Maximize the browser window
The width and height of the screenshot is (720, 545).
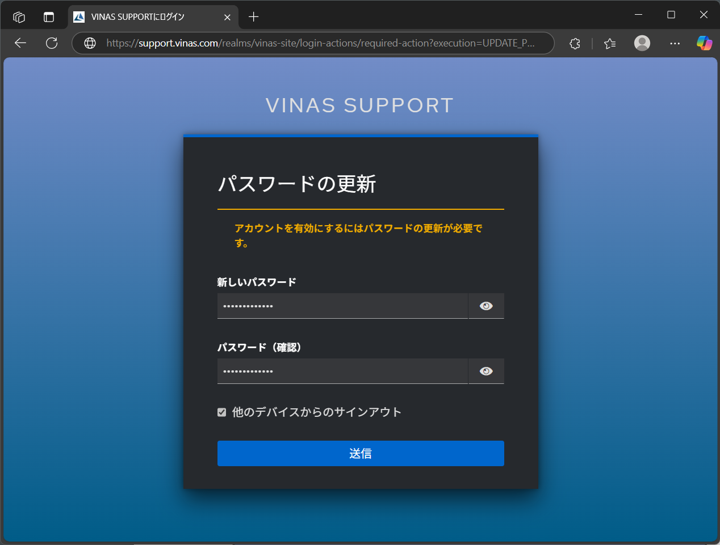[x=671, y=15]
